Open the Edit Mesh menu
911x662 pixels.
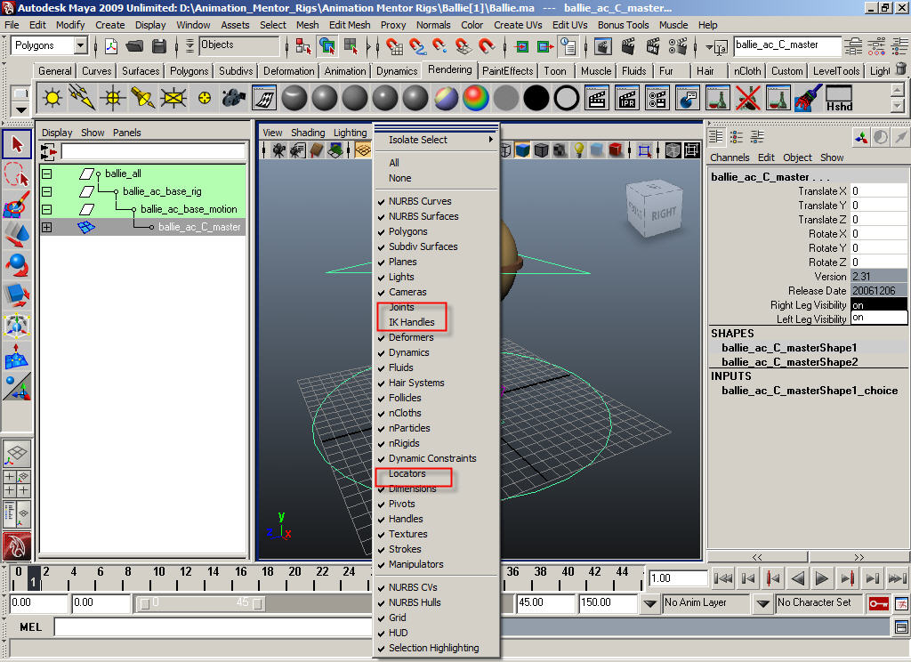(349, 25)
